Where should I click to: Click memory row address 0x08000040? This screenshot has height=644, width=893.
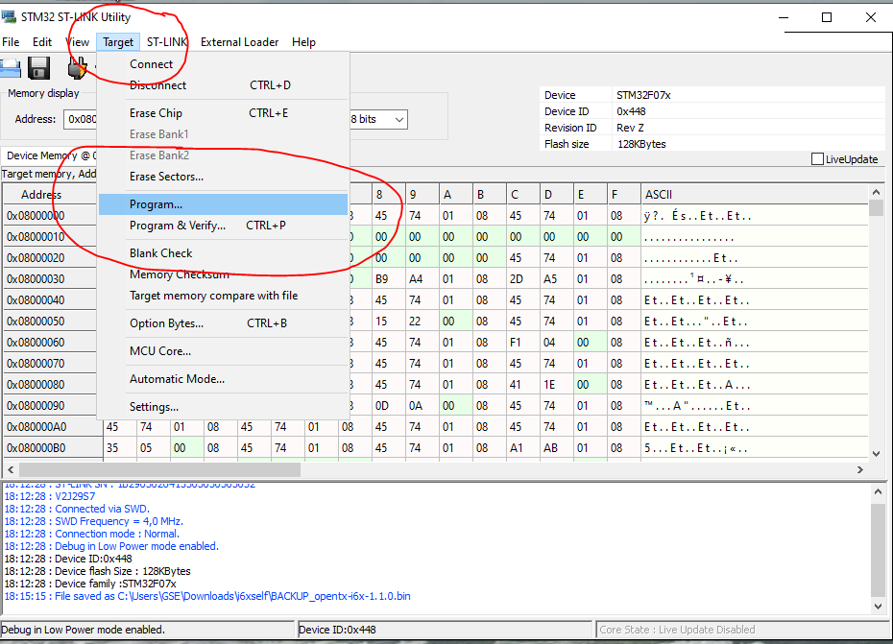point(36,300)
